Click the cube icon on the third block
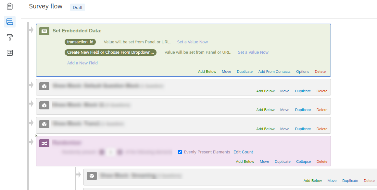Image resolution: width=377 pixels, height=190 pixels. [44, 105]
